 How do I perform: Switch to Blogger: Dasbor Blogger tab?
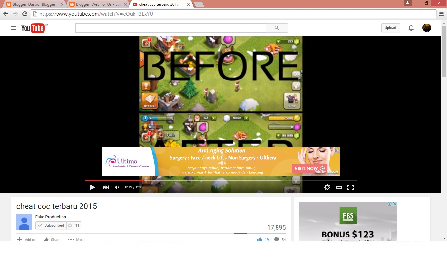pyautogui.click(x=34, y=4)
